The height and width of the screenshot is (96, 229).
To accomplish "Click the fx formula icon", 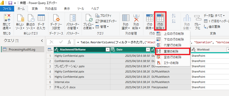I will tap(69, 42).
